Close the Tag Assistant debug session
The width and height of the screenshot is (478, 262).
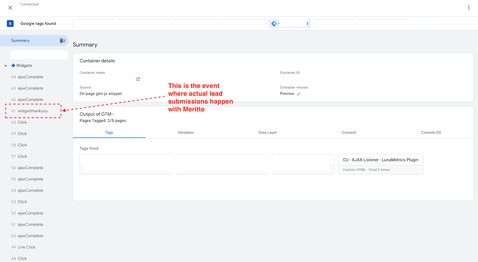tap(10, 8)
